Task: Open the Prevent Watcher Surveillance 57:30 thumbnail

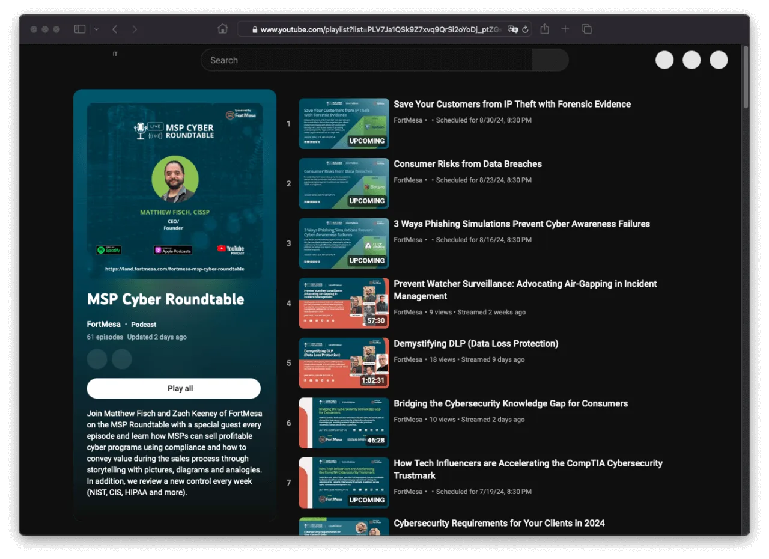Action: (x=344, y=303)
